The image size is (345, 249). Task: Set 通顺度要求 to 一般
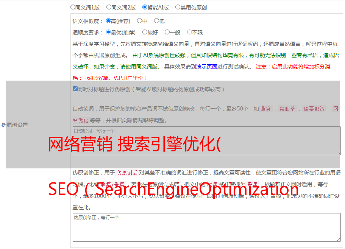(x=167, y=32)
